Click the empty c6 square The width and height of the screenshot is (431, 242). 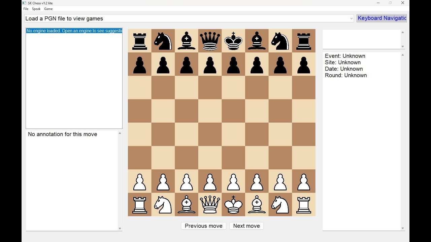point(187,87)
